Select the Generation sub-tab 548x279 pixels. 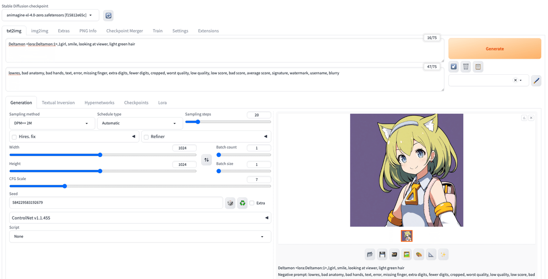click(x=21, y=103)
